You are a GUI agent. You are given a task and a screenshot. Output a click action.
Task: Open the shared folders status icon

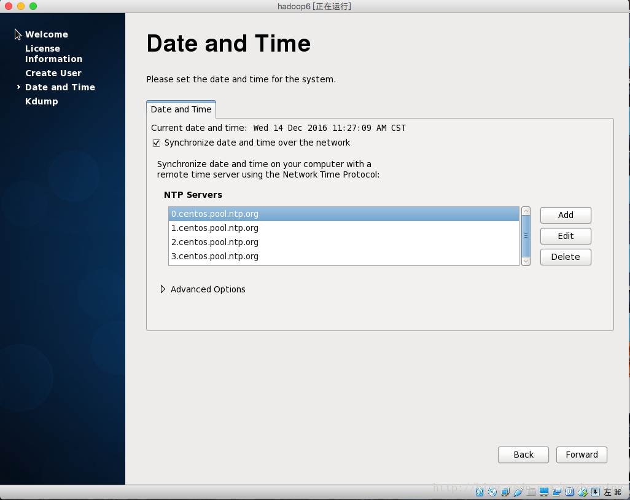531,492
